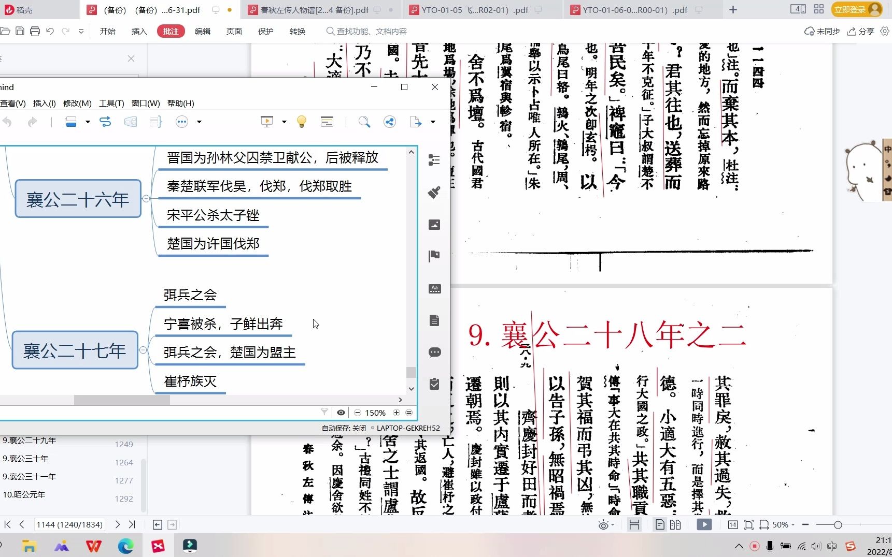Screen dimensions: 892x557
Task: Toggle the XMind eye visibility icon
Action: [x=341, y=413]
